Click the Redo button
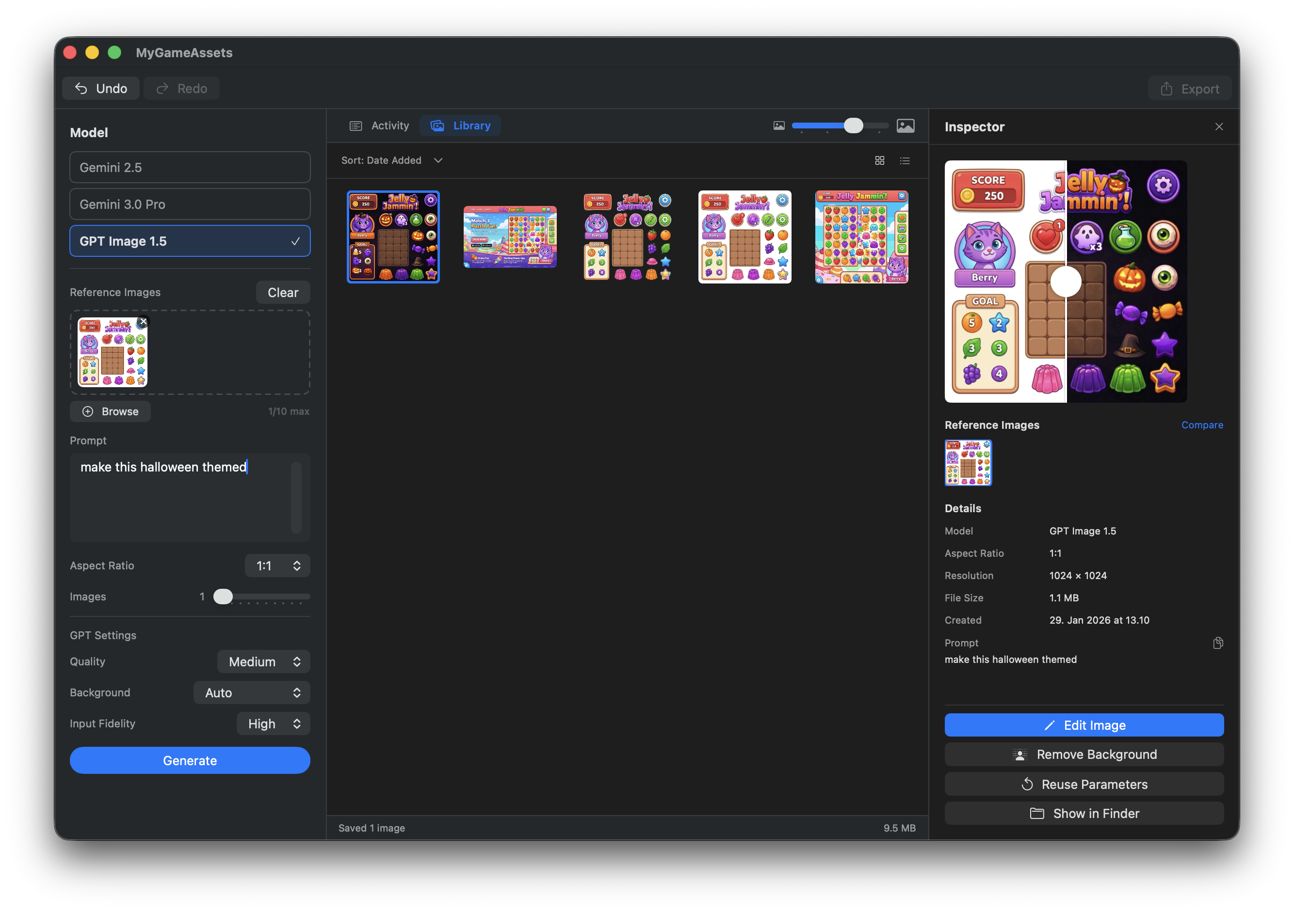1294x912 pixels. 181,88
